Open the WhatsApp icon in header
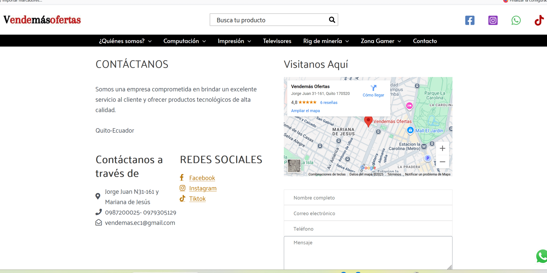Screen dimensions: 547x273 (516, 20)
